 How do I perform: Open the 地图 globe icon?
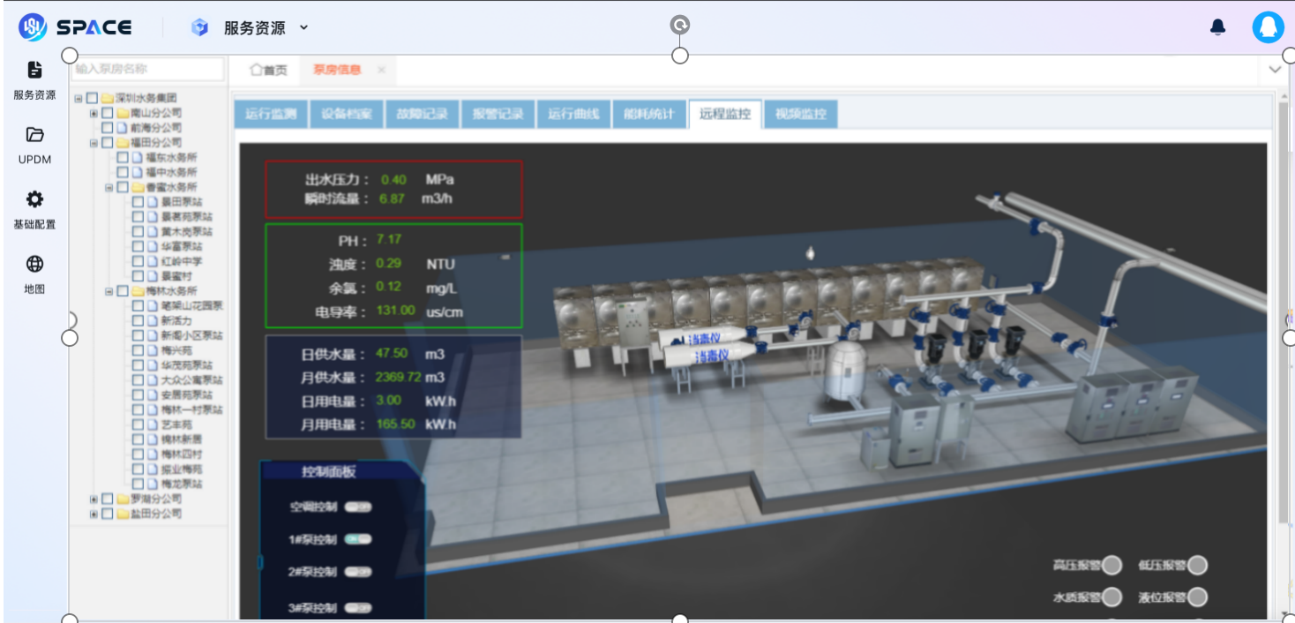(x=34, y=264)
